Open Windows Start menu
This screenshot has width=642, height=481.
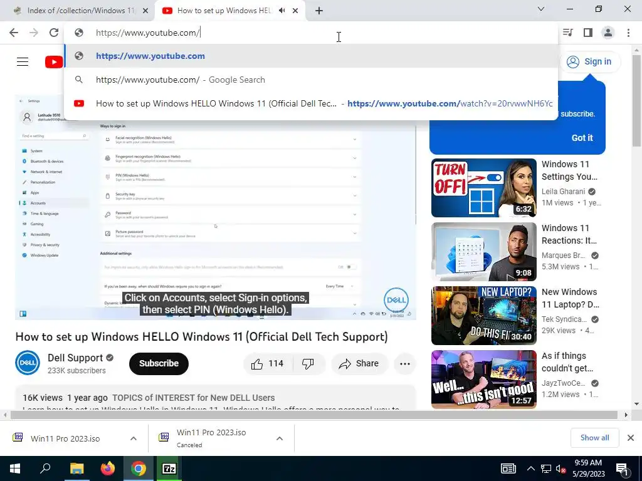pyautogui.click(x=15, y=468)
